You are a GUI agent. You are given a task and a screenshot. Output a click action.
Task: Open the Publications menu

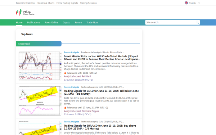coord(33,22)
